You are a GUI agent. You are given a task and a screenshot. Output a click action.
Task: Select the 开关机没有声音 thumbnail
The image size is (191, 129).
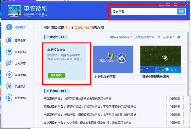click(x=113, y=59)
